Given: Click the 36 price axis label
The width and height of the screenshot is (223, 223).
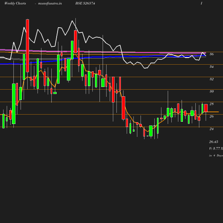Looking at the screenshot, I should click(x=212, y=54).
